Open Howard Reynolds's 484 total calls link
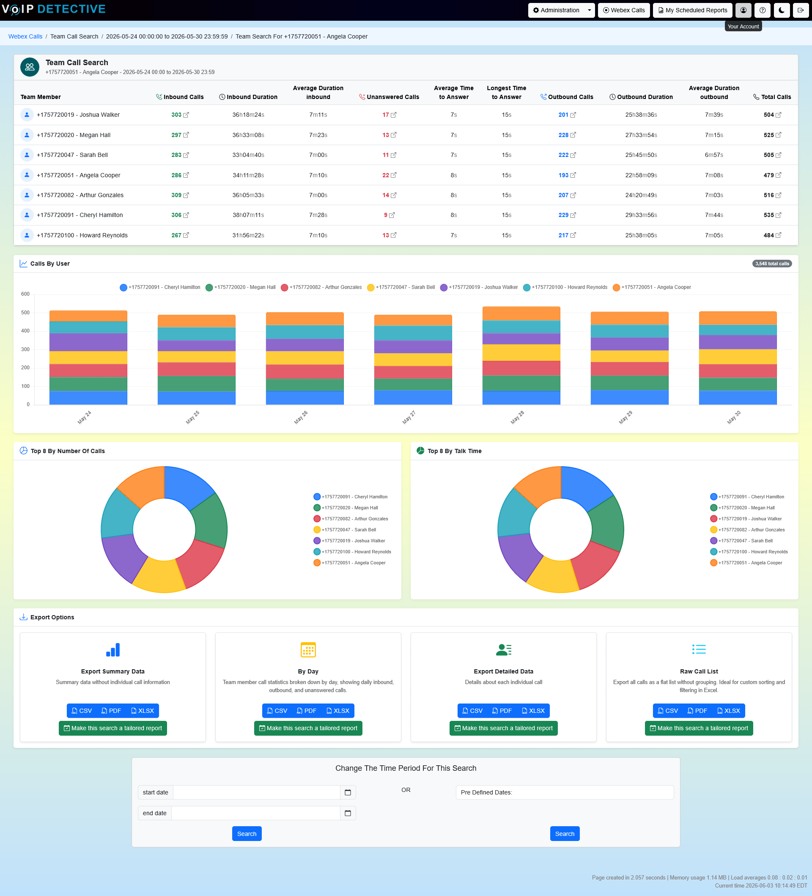The image size is (812, 896). tap(773, 235)
